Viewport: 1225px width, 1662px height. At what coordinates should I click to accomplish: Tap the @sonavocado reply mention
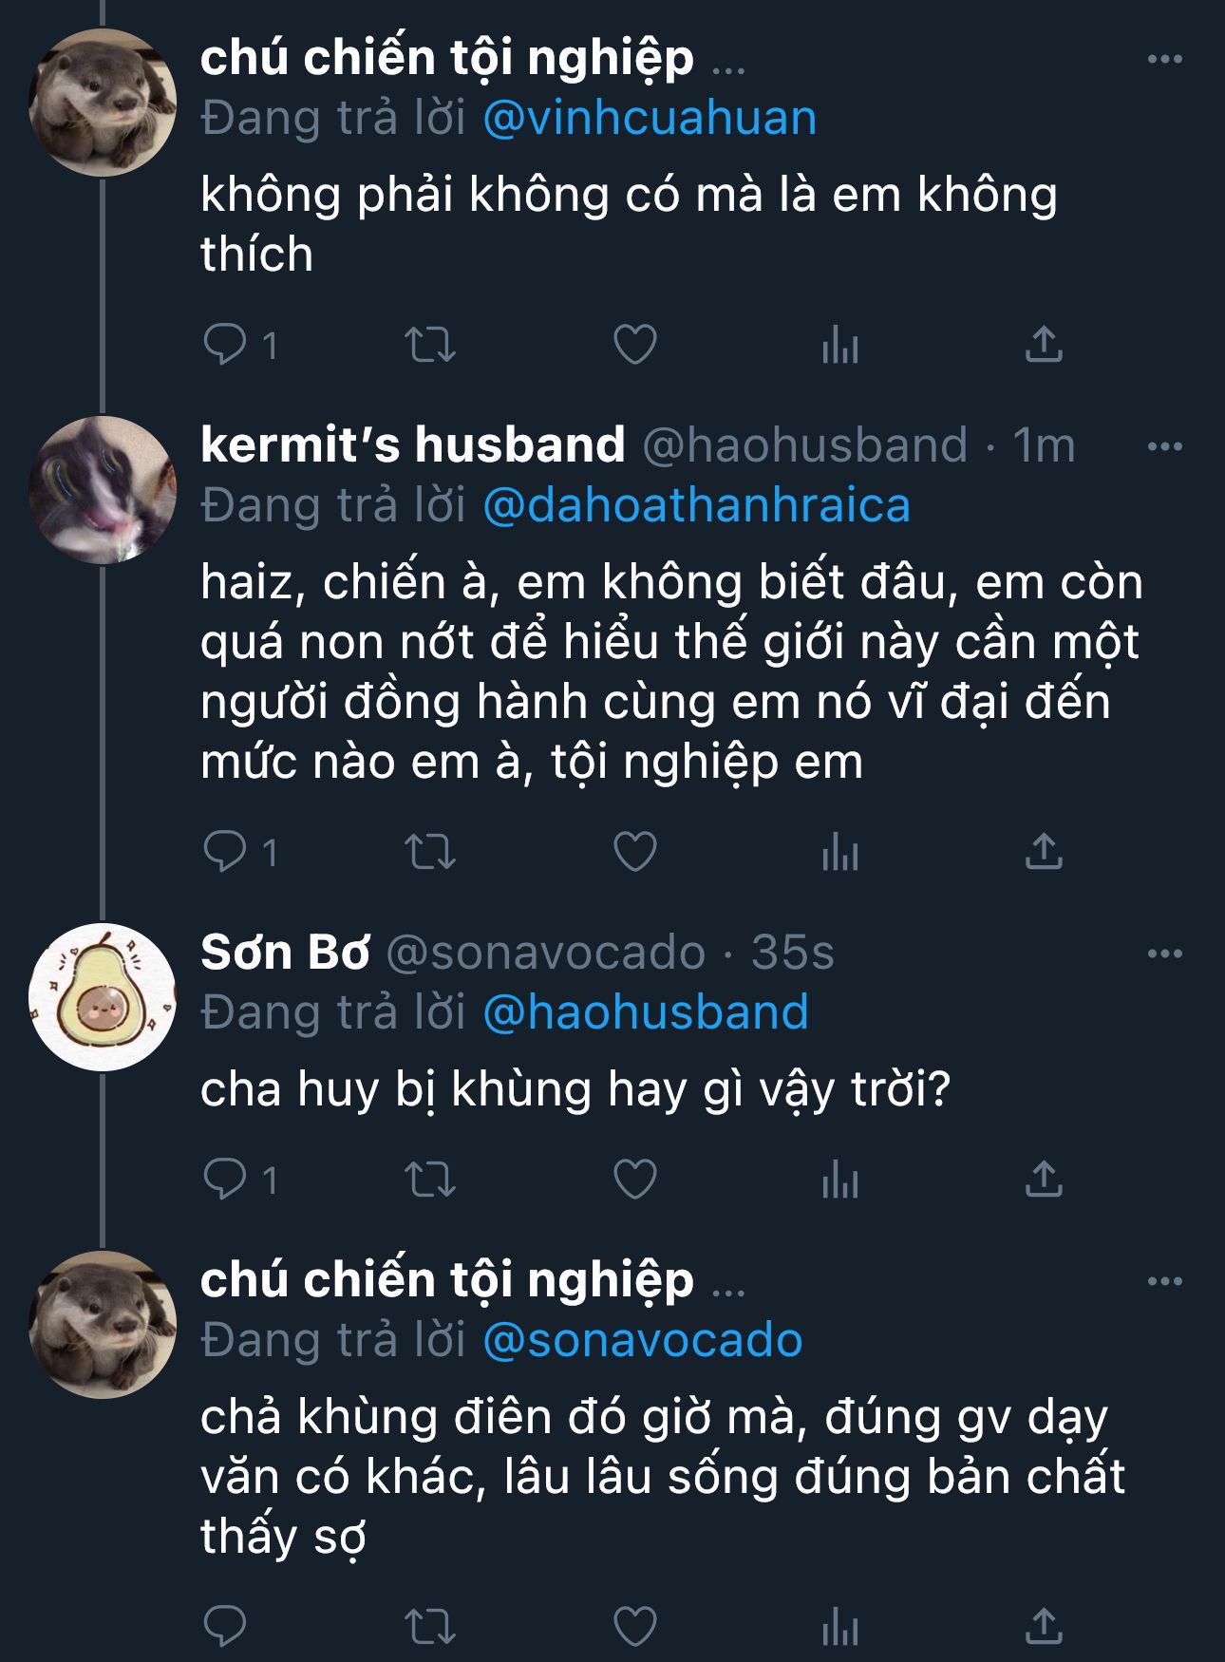pos(643,1340)
